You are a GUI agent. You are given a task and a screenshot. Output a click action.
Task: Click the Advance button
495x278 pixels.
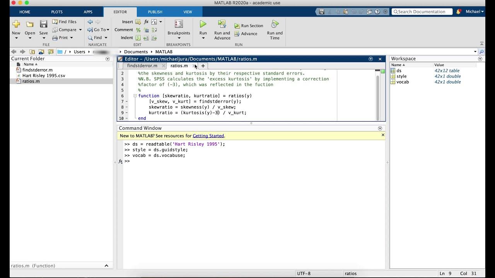tap(246, 34)
